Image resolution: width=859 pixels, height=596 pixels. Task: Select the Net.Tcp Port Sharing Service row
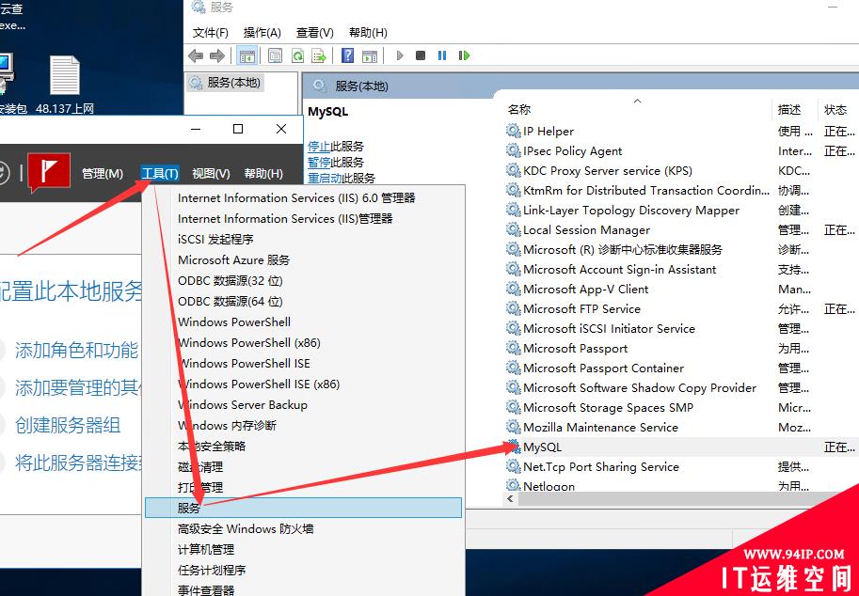pyautogui.click(x=681, y=467)
